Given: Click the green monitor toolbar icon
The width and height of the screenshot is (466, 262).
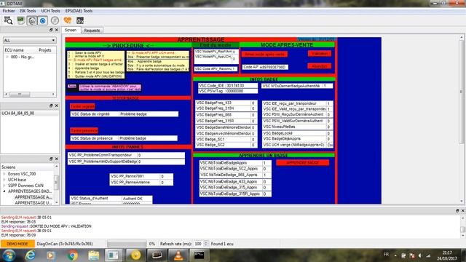Looking at the screenshot, I should (20, 20).
